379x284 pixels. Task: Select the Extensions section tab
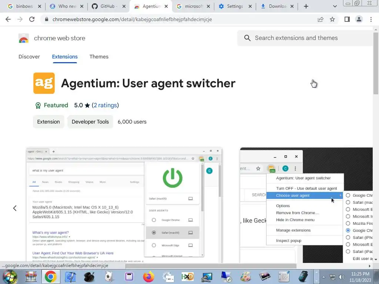(x=65, y=57)
